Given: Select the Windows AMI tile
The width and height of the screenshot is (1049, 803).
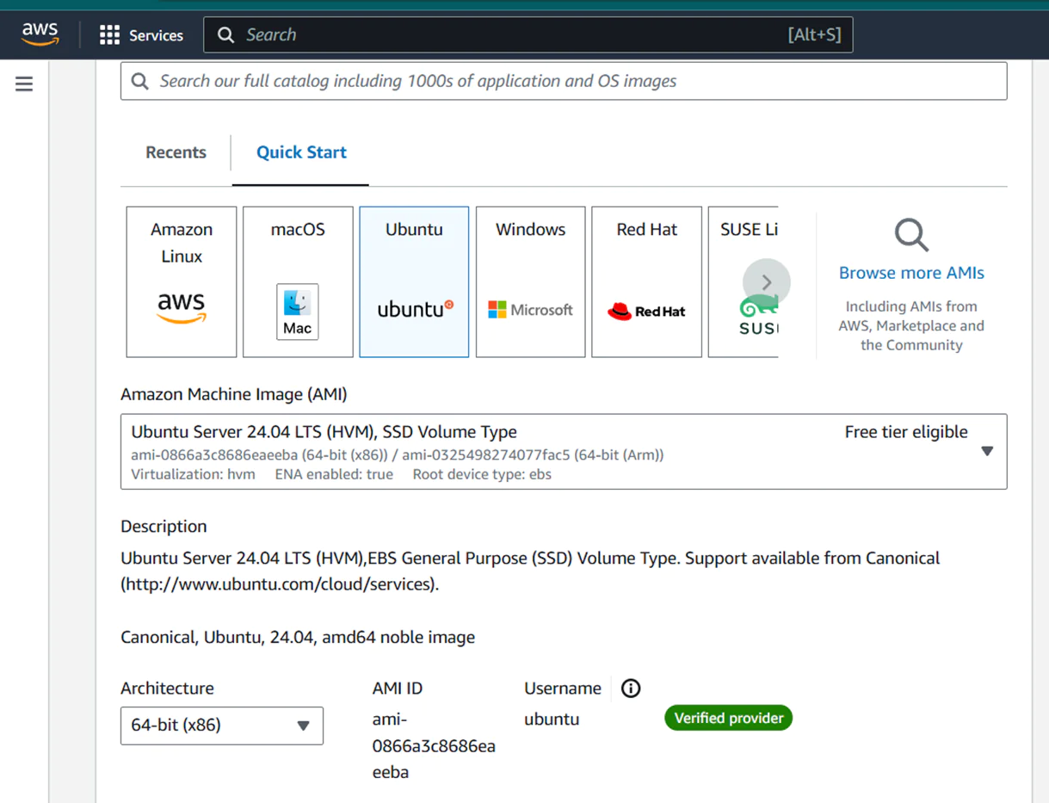Looking at the screenshot, I should (x=530, y=281).
